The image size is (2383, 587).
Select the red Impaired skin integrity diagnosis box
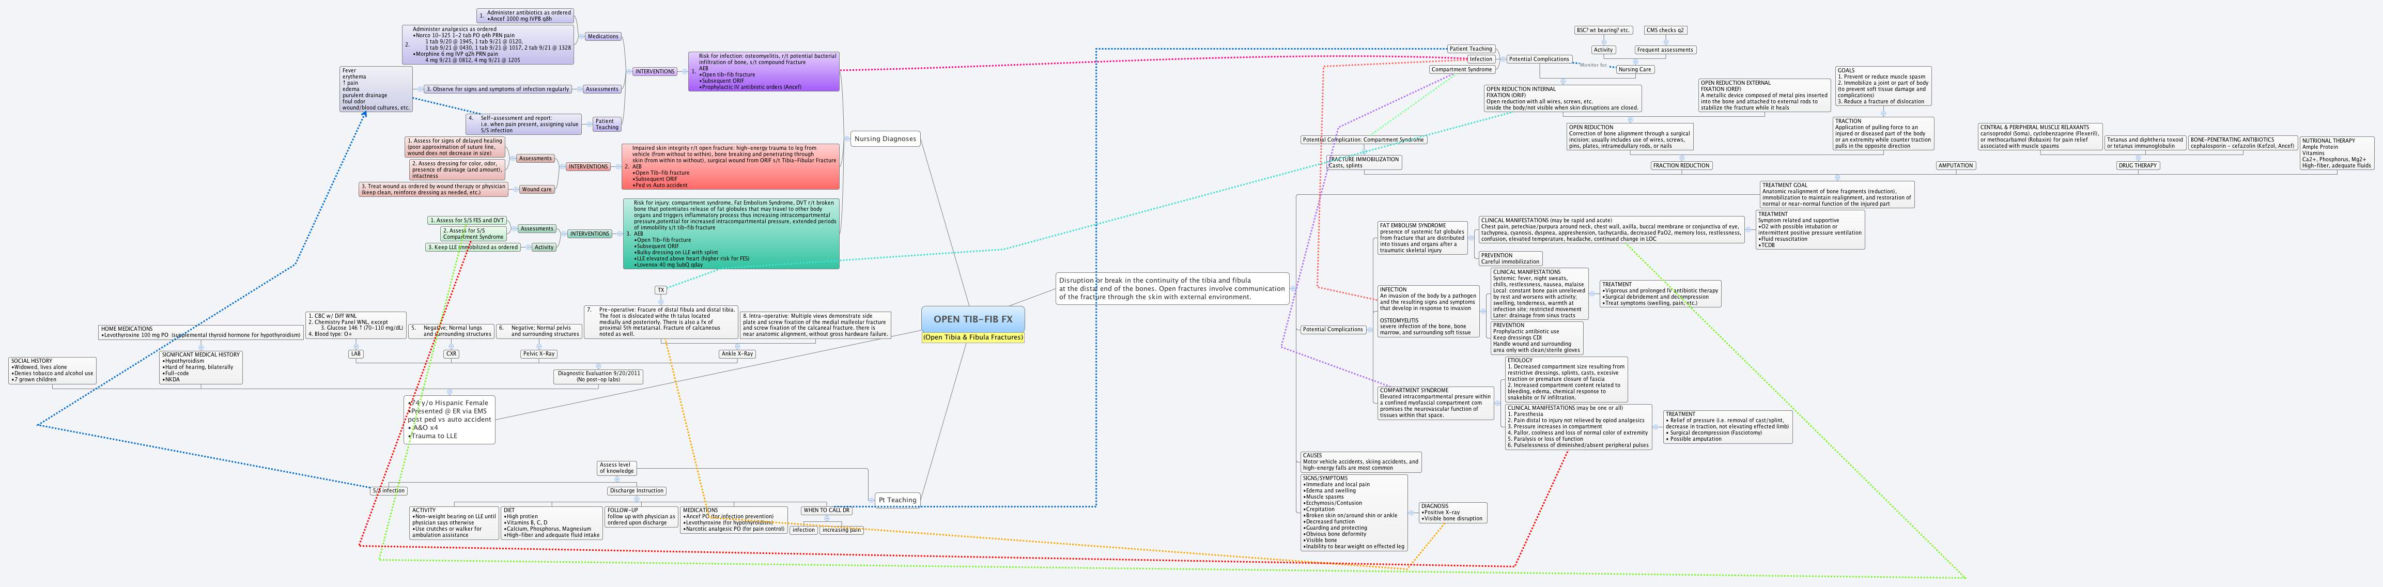coord(731,166)
